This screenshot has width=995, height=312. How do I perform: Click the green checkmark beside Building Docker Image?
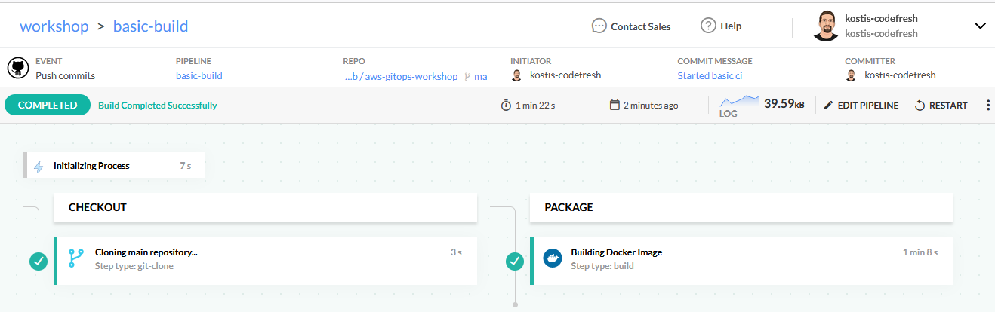tap(515, 262)
